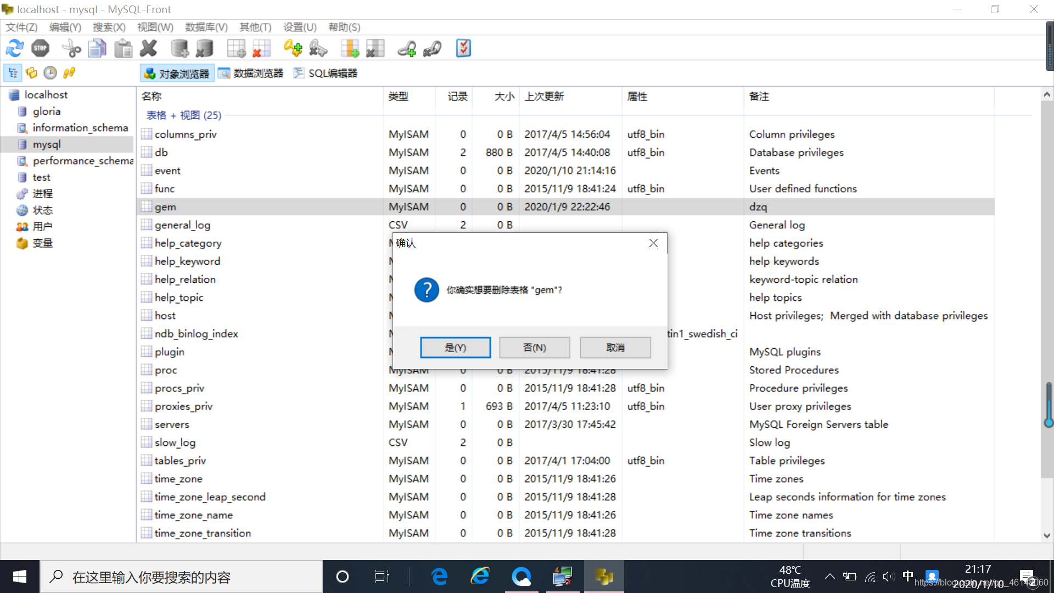
Task: Open the 设置(U) menu
Action: click(x=300, y=27)
